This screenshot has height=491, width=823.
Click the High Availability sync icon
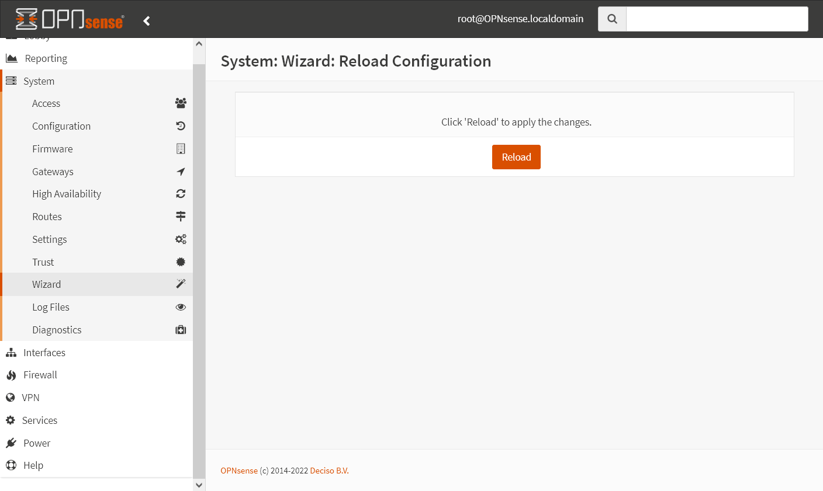coord(181,194)
